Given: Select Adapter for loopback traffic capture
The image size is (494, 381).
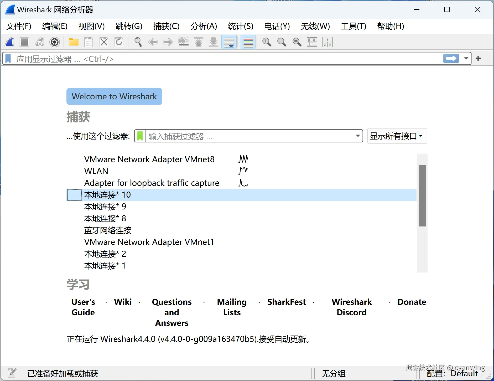Looking at the screenshot, I should 242,183.
